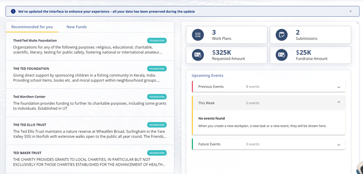The height and width of the screenshot is (174, 363).
Task: Click the '0 events' count beside Future Events
Action: [x=253, y=144]
